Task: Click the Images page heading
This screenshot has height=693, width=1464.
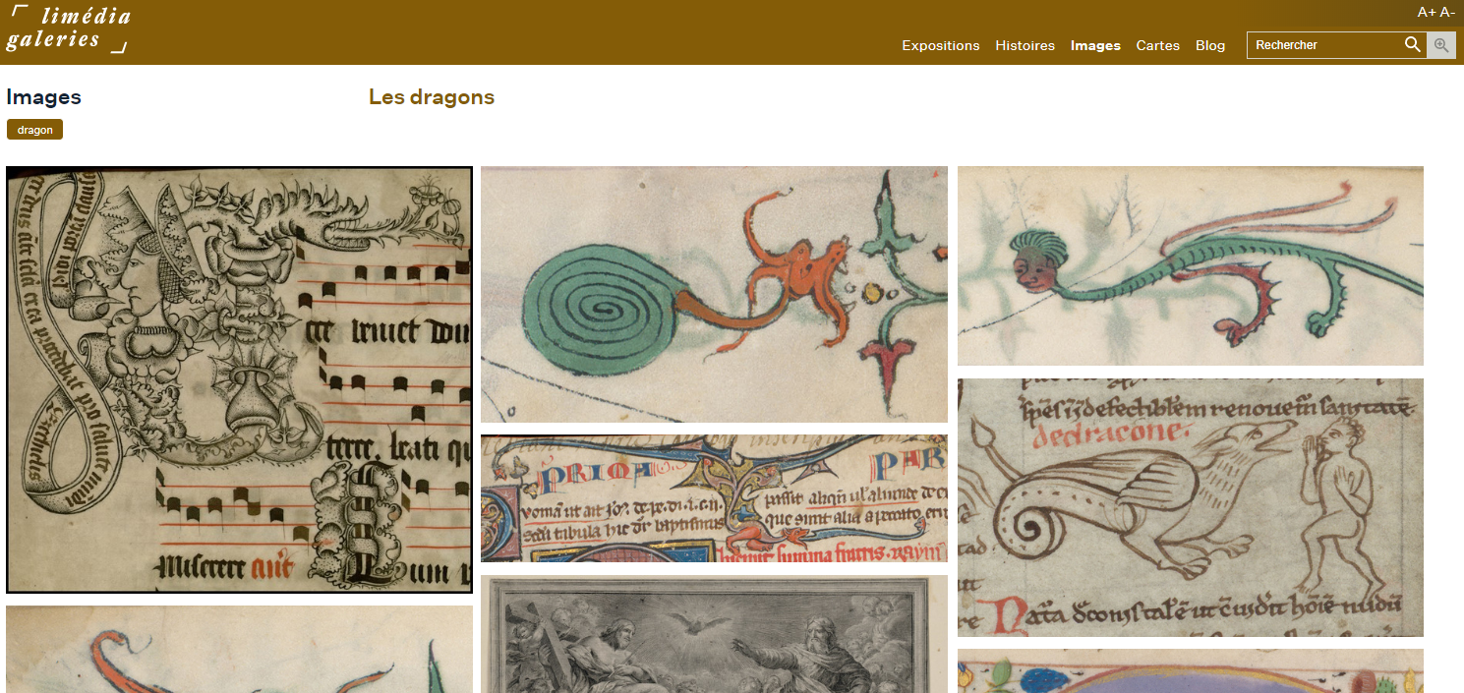Action: (x=43, y=97)
